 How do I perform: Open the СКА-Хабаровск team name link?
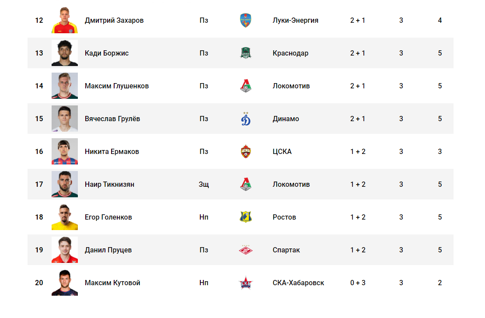click(x=298, y=283)
